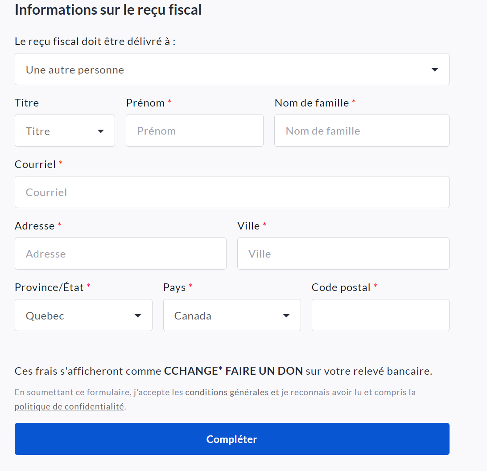Focus the Ville input field
This screenshot has height=471, width=487.
coord(343,254)
